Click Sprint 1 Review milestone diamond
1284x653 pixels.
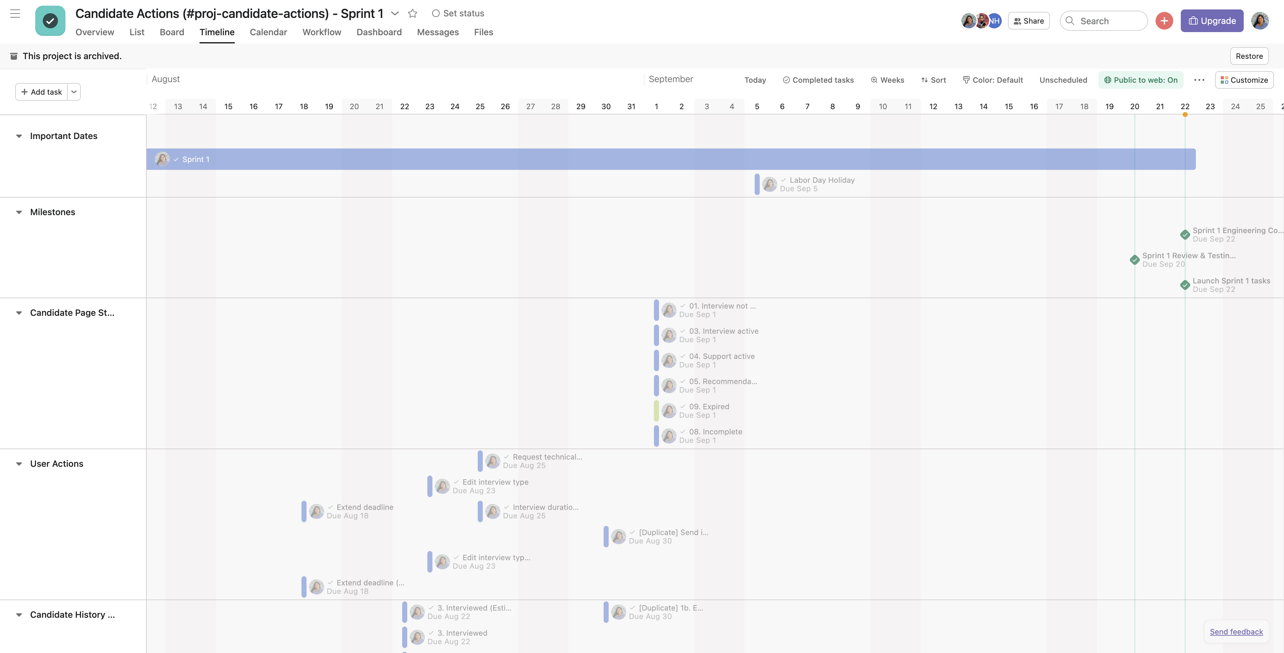(x=1135, y=260)
